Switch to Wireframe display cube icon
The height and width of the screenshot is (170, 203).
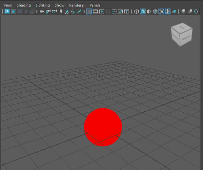coord(136,11)
